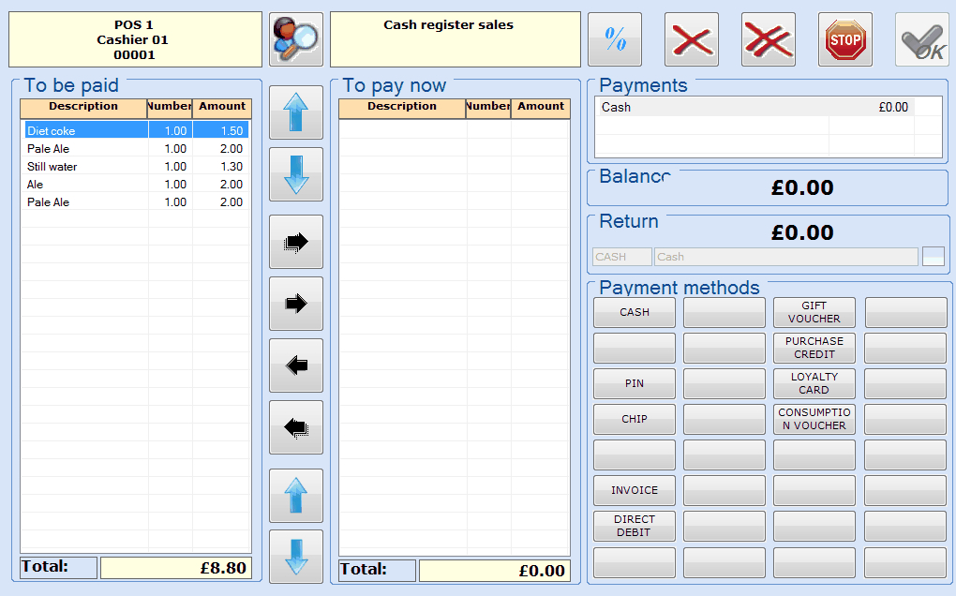Viewport: 956px width, 596px height.
Task: Choose LOYALTY CARD payment
Action: [x=814, y=383]
